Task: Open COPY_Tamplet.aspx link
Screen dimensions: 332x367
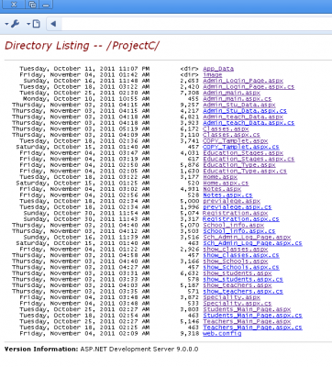Action: (236, 141)
